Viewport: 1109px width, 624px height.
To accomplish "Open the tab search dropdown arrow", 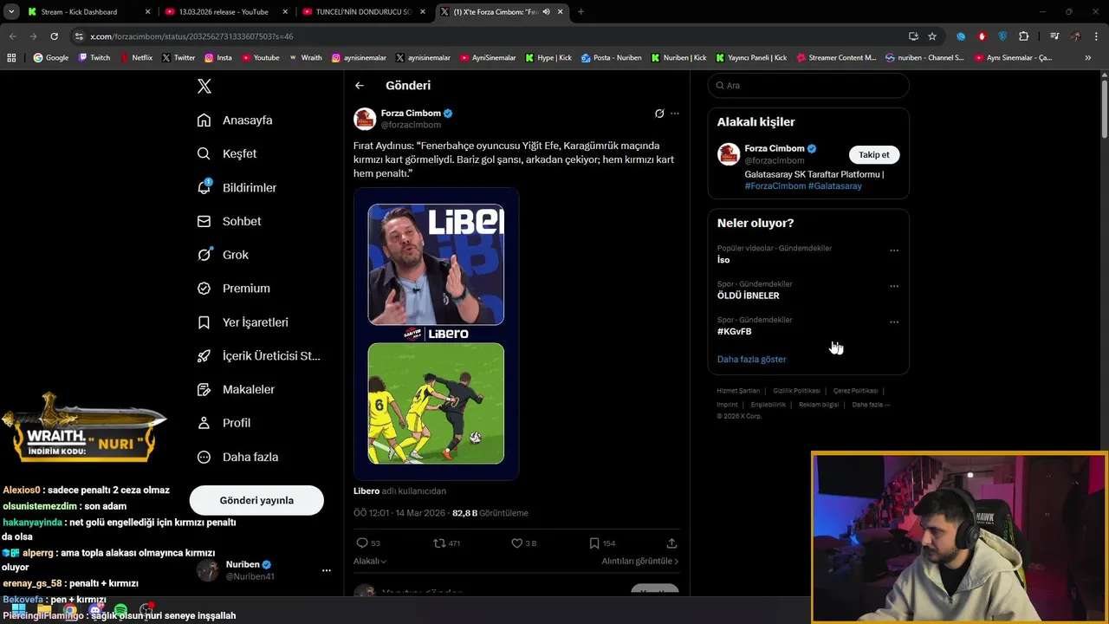I will point(11,12).
